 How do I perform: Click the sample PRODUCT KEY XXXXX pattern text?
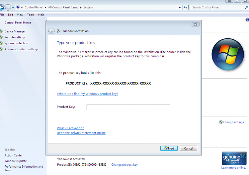108,83
